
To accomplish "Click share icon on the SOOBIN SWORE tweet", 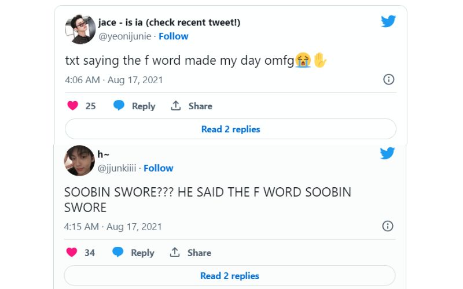I will [175, 253].
